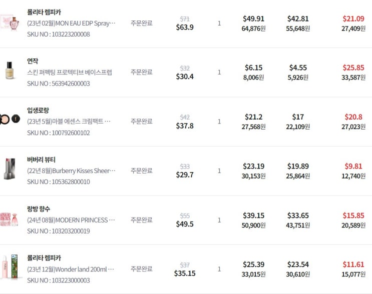Select the Burberry lipstick product thumbnail
This screenshot has width=372, height=294.
coord(9,170)
